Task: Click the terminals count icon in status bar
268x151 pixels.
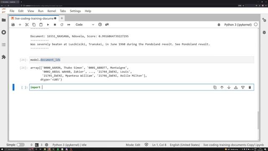Action: point(37,145)
